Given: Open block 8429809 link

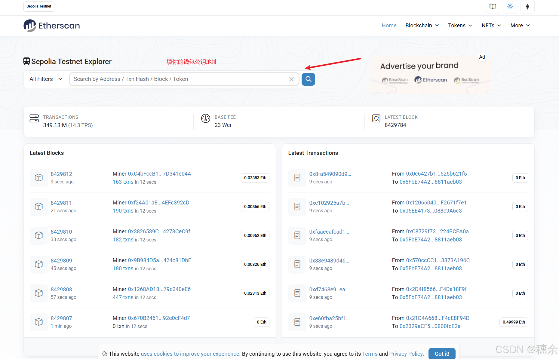Looking at the screenshot, I should pyautogui.click(x=61, y=261).
